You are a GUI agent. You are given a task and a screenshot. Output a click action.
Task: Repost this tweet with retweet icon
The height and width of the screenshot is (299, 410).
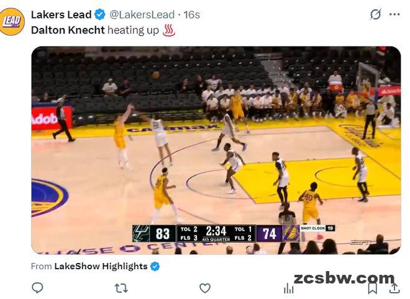(121, 288)
